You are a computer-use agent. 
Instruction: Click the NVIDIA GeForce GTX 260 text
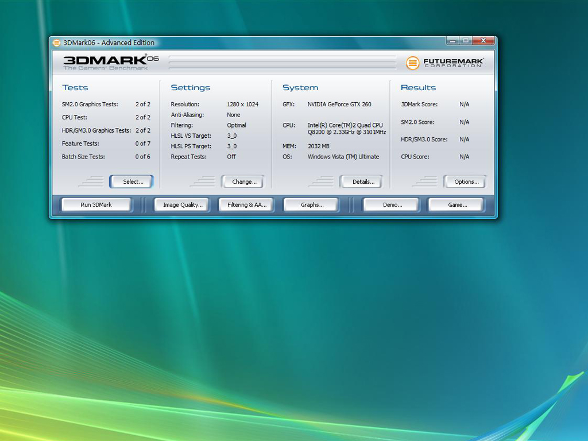339,105
